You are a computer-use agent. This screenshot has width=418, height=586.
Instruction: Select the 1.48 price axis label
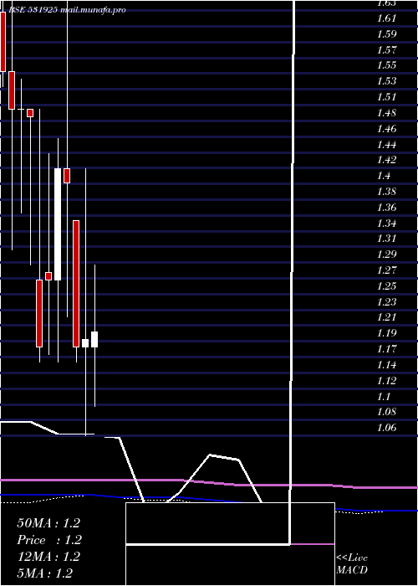pyautogui.click(x=387, y=113)
